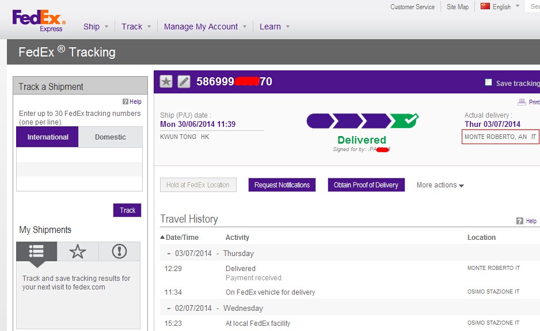Click the first purple progress segment

(x=320, y=121)
